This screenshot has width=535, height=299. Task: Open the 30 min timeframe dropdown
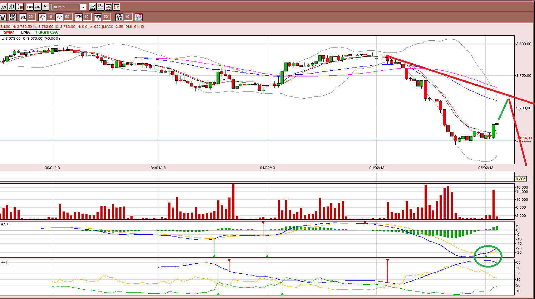(69, 7)
